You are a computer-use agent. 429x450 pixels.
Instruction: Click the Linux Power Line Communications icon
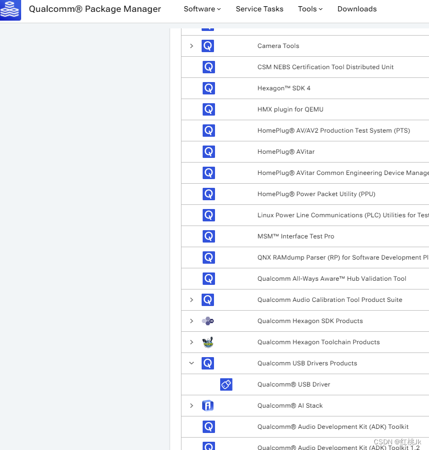[209, 215]
